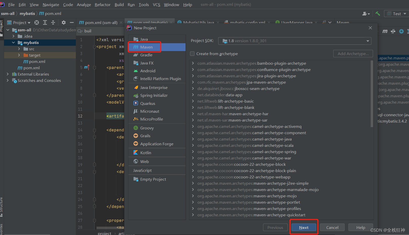Expand camel-archetype-activemq entry

coord(193,126)
